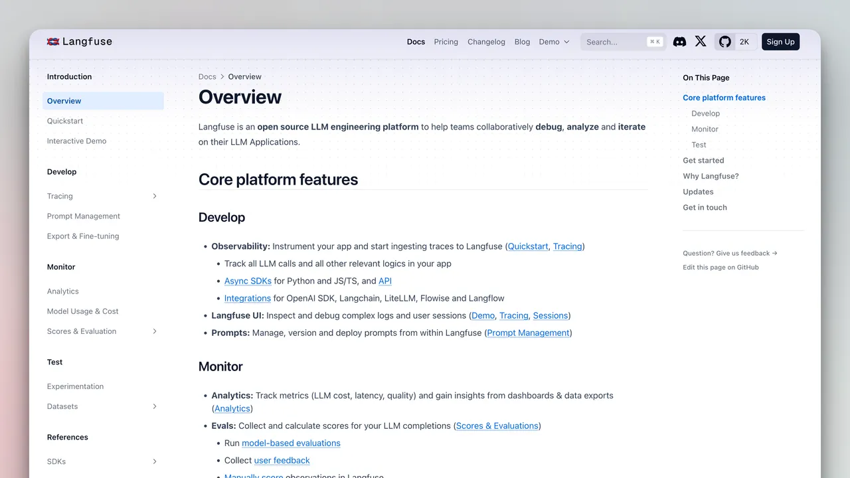This screenshot has height=478, width=850.
Task: Follow the Demo link in Langfuse UI
Action: point(483,315)
